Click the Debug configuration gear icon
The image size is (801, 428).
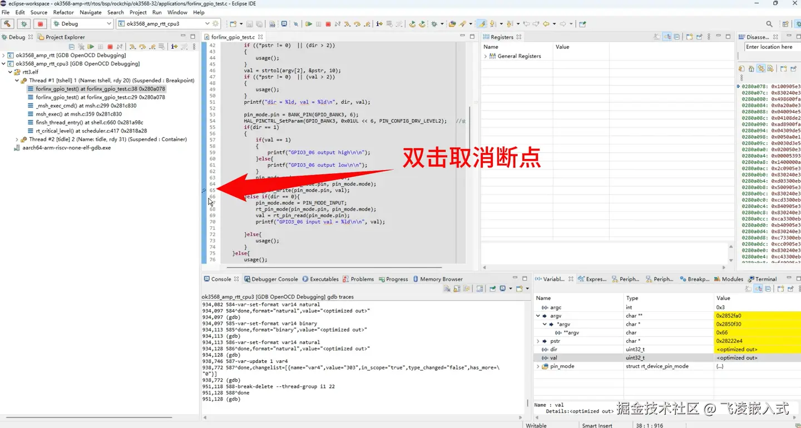click(x=216, y=24)
